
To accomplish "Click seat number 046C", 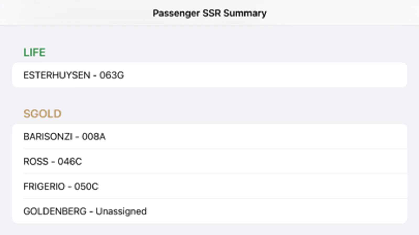I will pos(70,162).
